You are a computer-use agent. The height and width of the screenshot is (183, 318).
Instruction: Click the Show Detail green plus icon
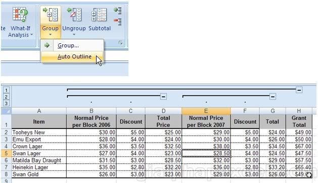point(118,11)
